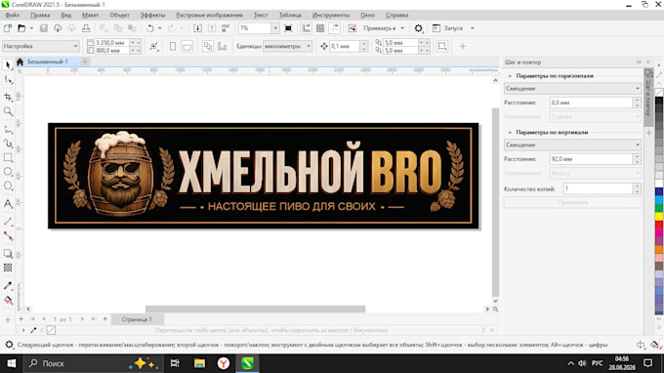
Task: Click the Import icon
Action: 197,28
